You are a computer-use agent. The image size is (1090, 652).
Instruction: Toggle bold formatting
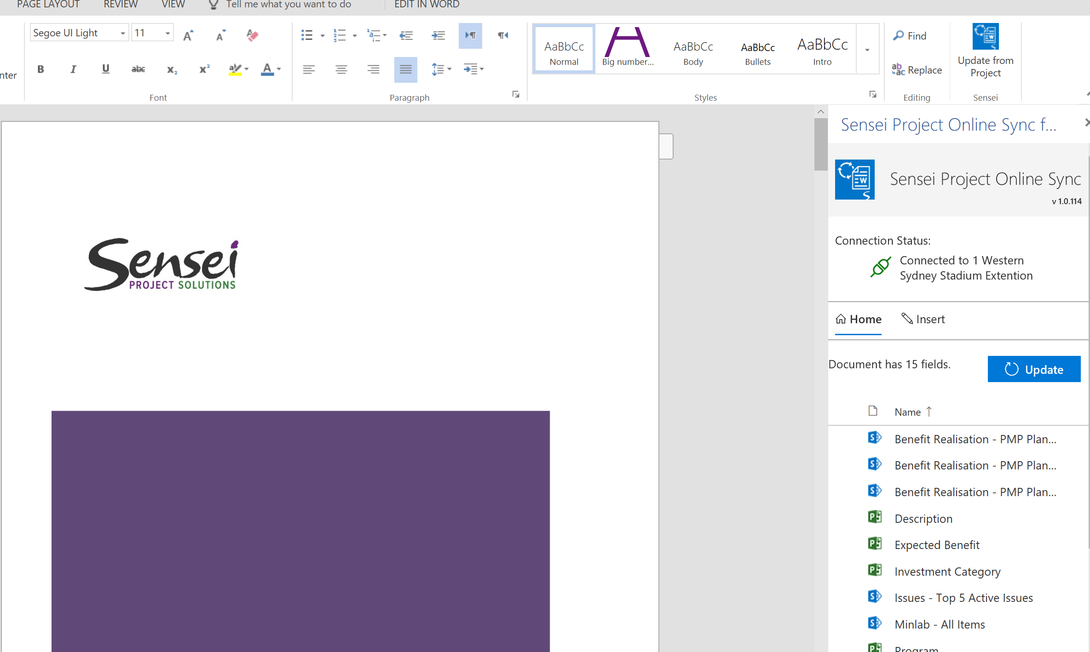40,69
